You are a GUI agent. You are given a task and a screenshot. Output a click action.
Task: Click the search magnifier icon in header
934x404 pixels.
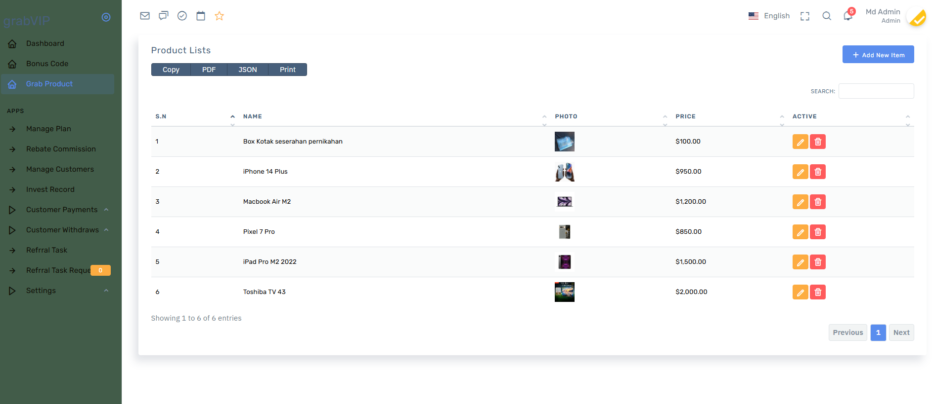[827, 16]
